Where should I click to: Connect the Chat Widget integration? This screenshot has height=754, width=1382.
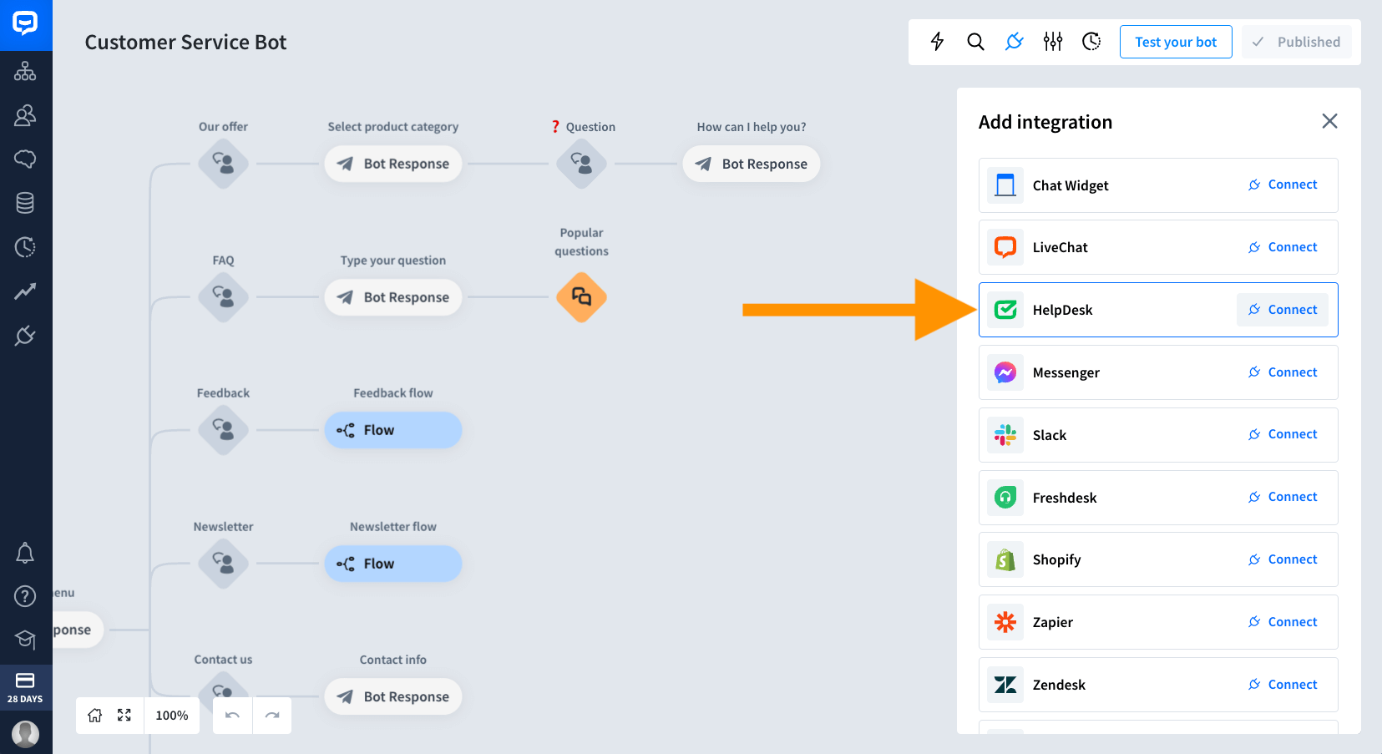click(1283, 185)
